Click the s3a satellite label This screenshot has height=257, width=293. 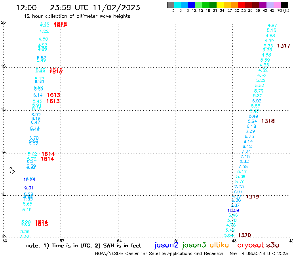[x=273, y=245]
